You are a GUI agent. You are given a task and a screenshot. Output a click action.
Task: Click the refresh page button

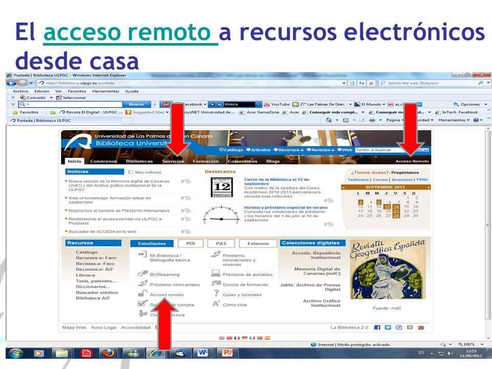coord(362,83)
